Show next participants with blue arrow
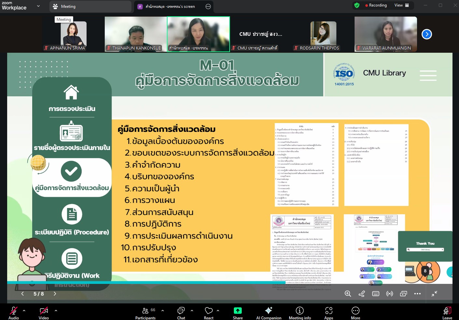The image size is (459, 320). pos(426,34)
